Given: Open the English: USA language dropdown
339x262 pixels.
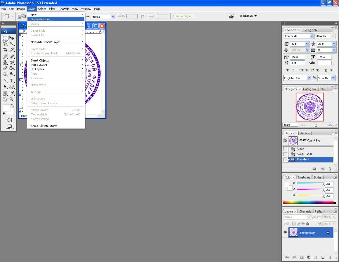Looking at the screenshot, I should pyautogui.click(x=309, y=78).
